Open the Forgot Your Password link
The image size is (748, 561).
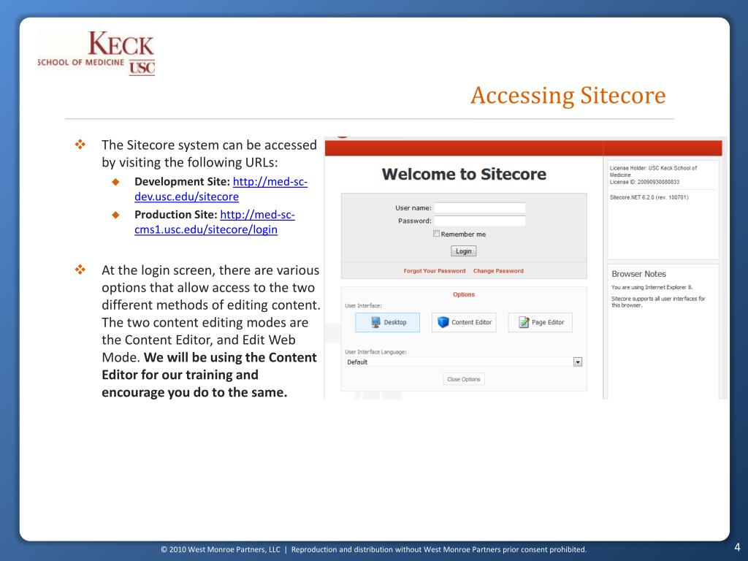point(435,270)
